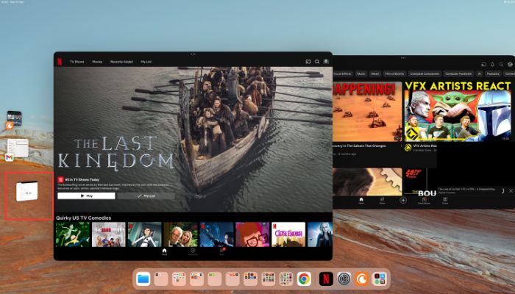Tap the cast icon in the YouTube header

coord(483,65)
